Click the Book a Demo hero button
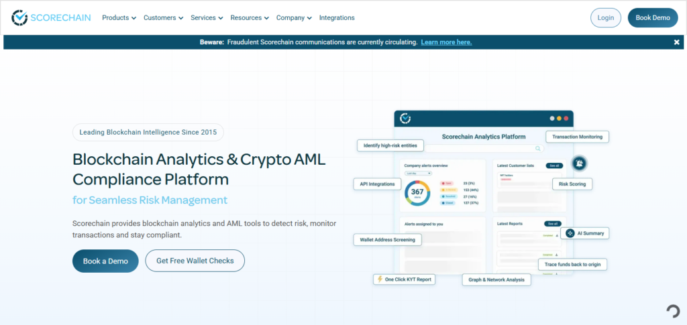This screenshot has height=325, width=687. point(105,261)
